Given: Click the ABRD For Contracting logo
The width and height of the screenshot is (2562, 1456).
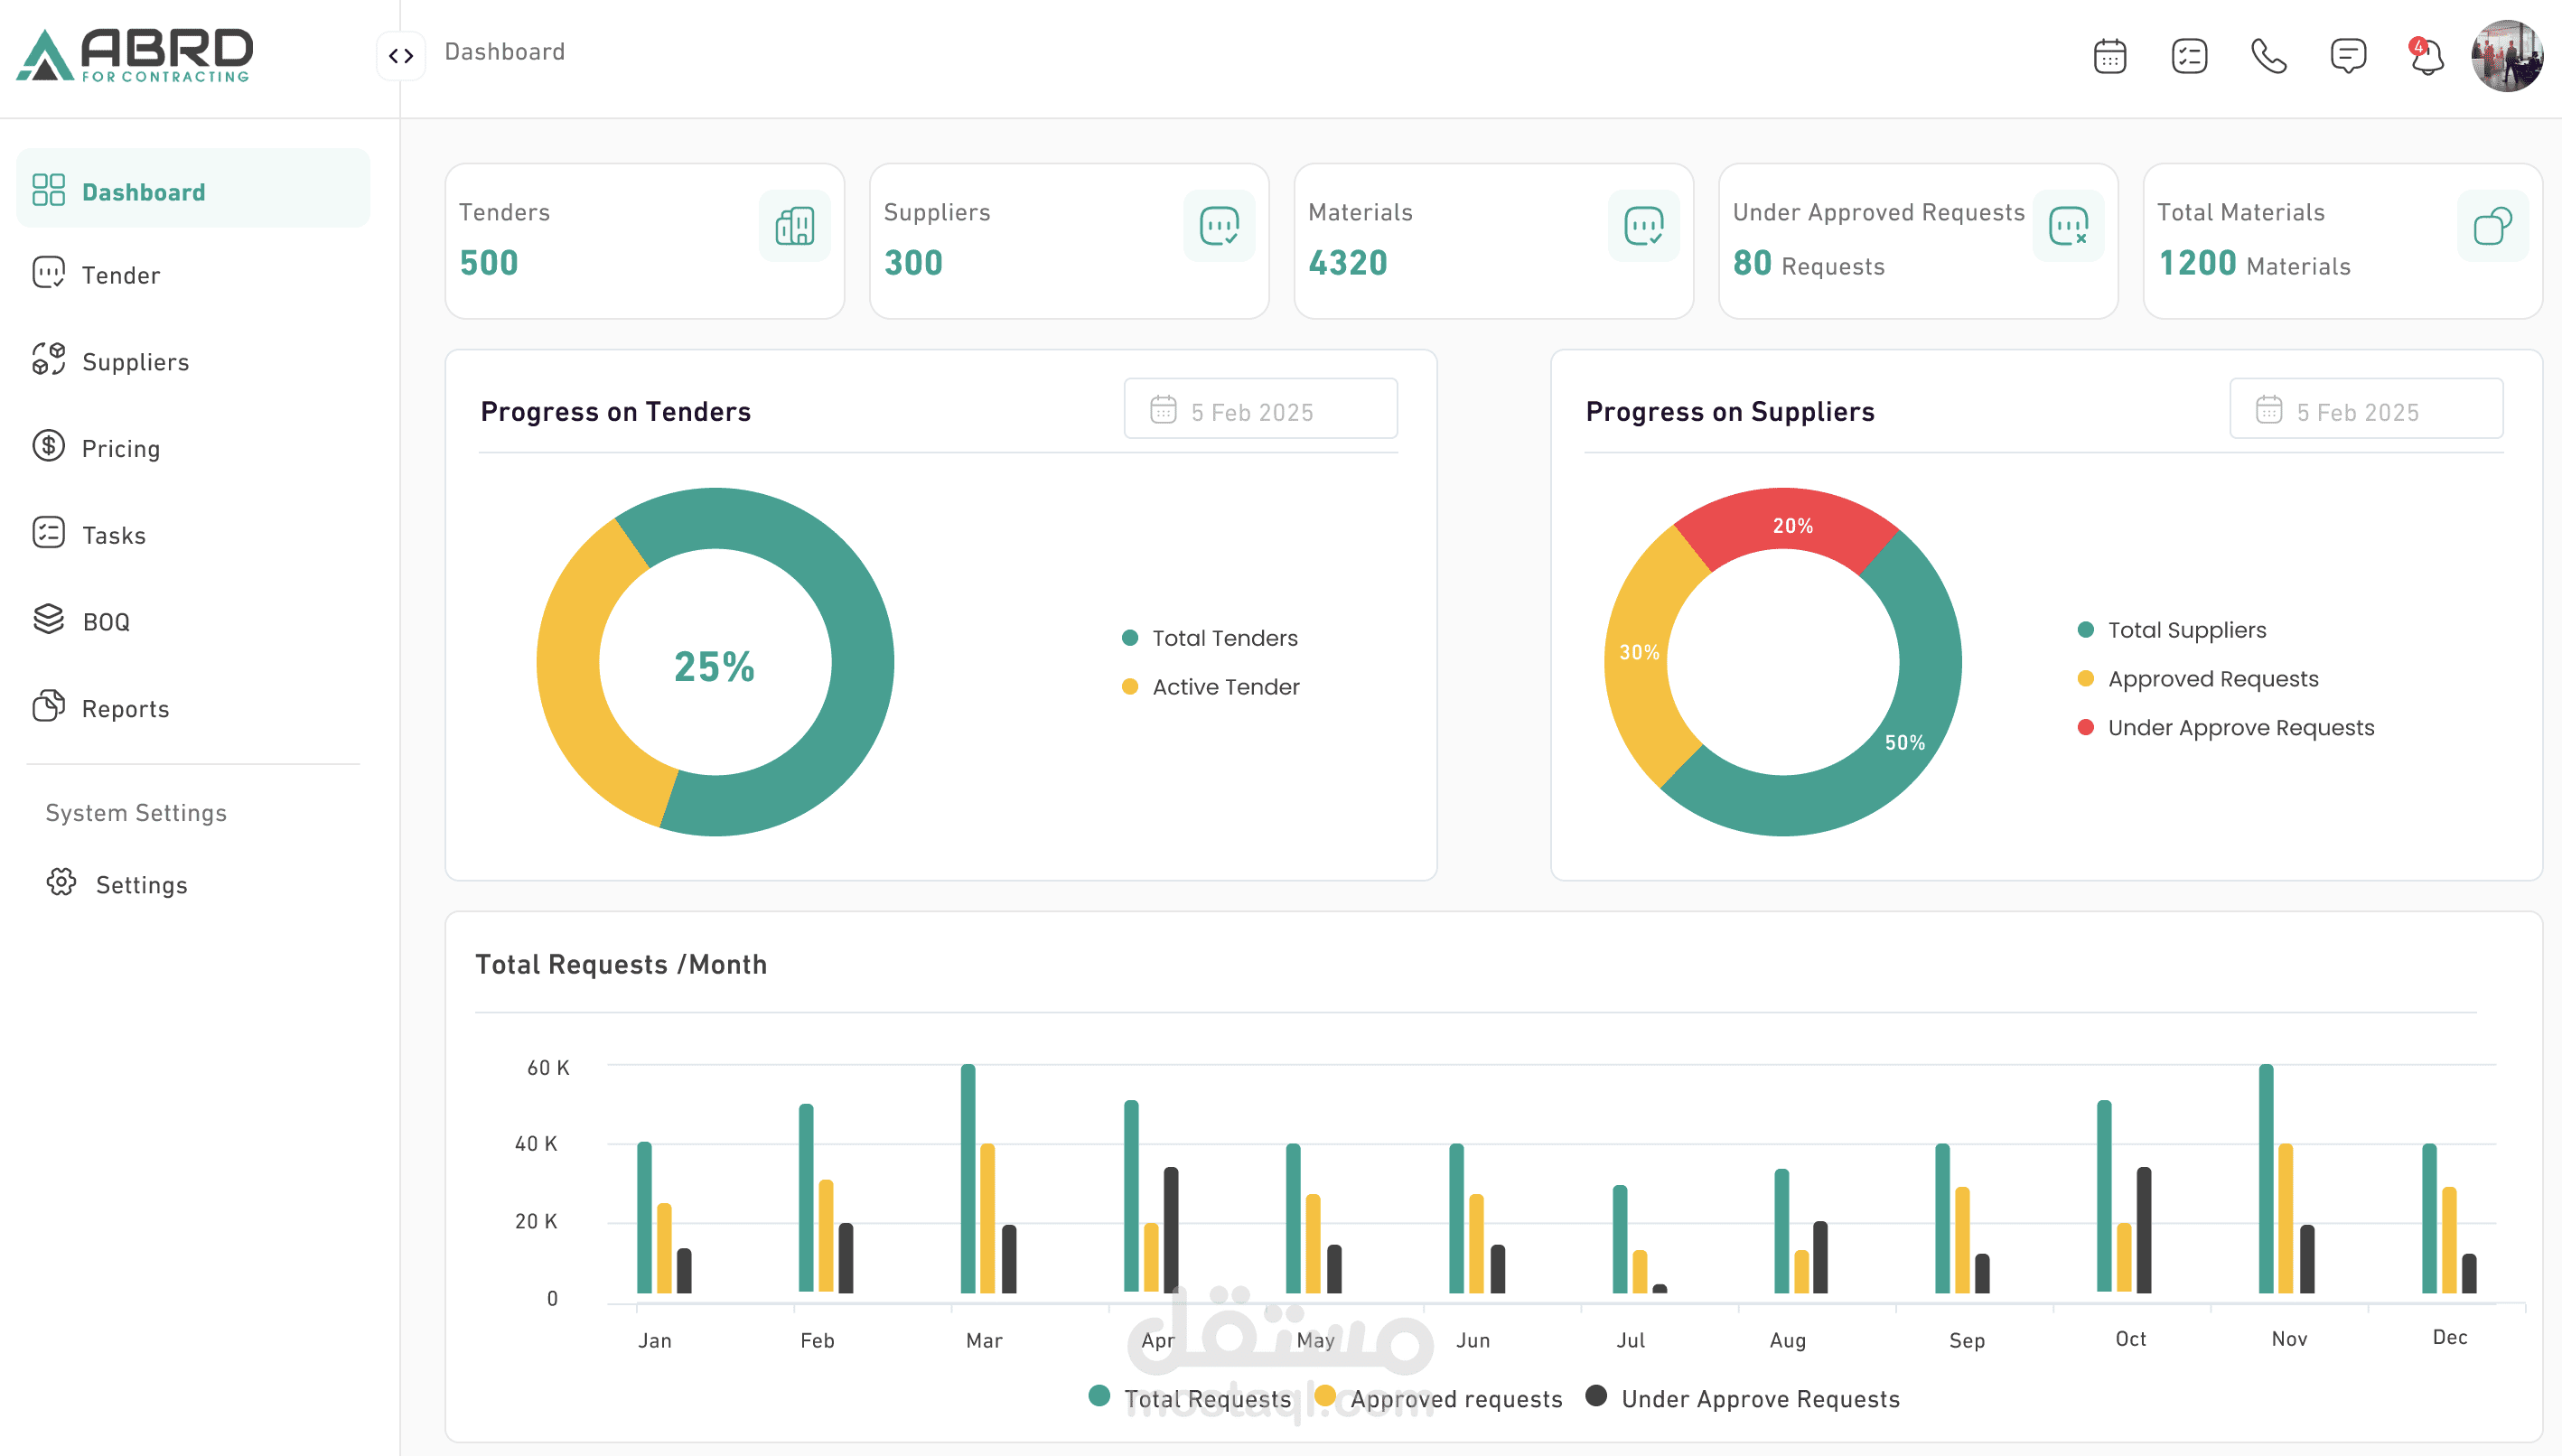Looking at the screenshot, I should [x=135, y=55].
